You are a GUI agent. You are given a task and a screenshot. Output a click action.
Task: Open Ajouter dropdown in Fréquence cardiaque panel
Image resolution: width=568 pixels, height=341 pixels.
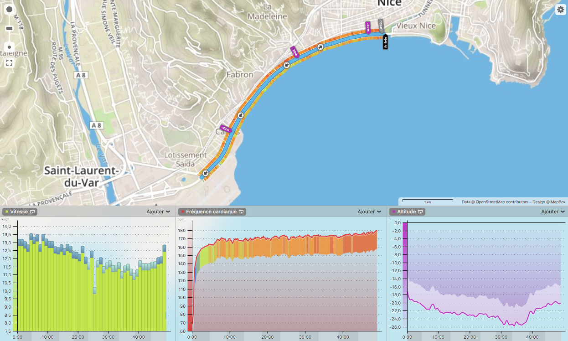point(369,212)
